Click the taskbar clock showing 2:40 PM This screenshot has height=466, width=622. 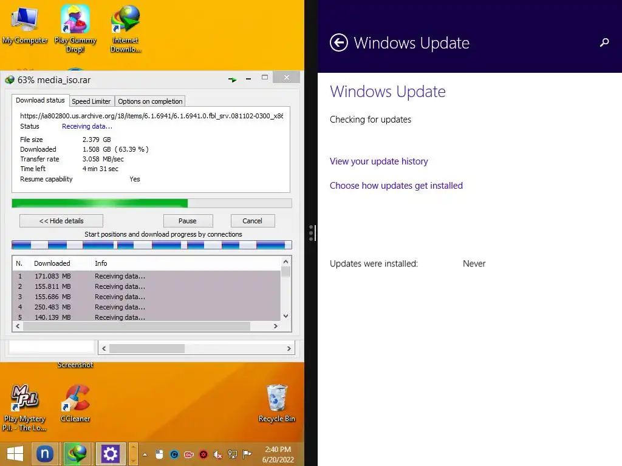point(278,454)
